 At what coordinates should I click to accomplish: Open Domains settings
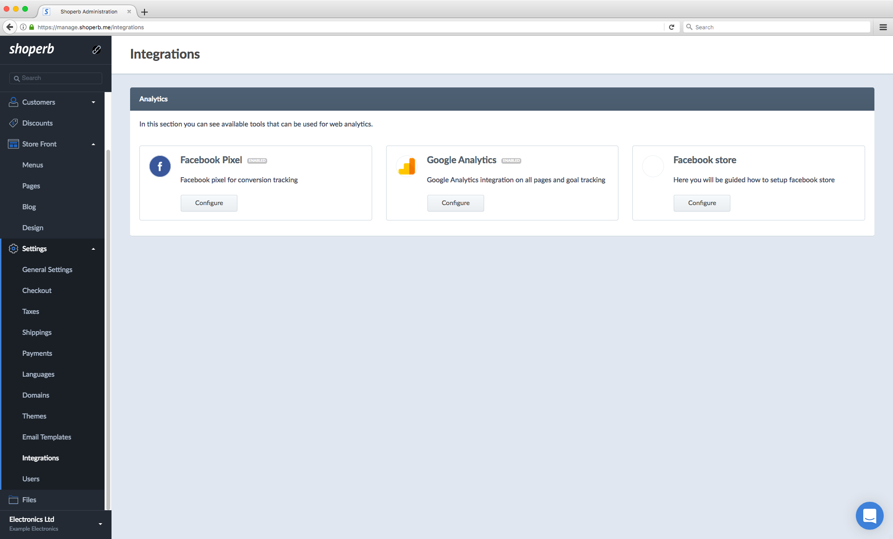coord(36,395)
